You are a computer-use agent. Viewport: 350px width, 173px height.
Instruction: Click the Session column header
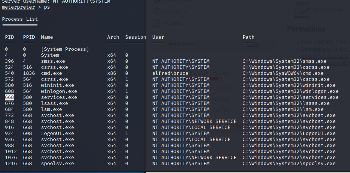(135, 37)
